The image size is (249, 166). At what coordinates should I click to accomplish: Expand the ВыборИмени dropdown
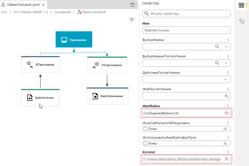pos(226,47)
